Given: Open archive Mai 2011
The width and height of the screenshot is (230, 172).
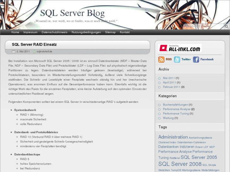Looking at the screenshot, I should (x=169, y=78).
